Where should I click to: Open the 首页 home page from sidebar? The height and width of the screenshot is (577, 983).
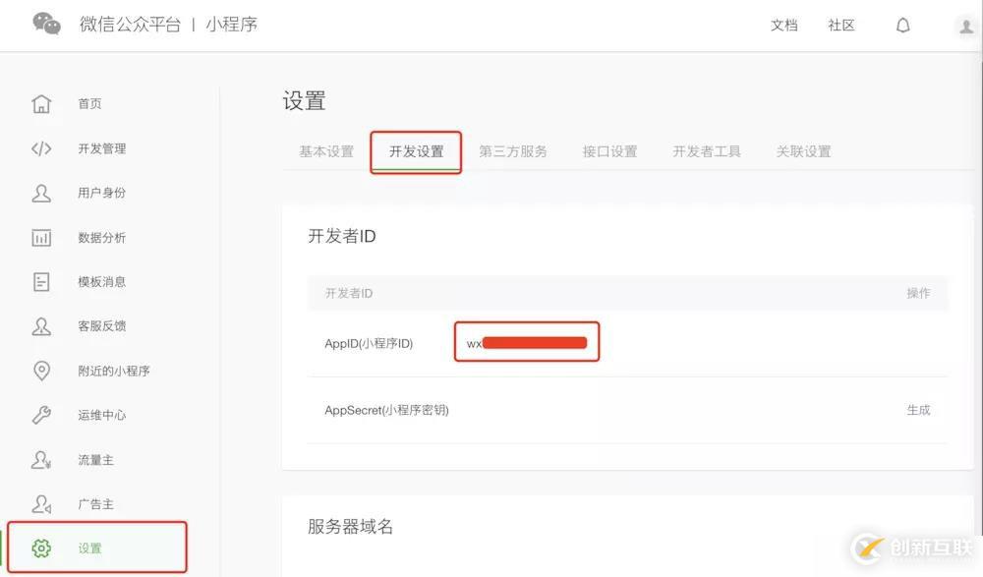click(x=89, y=103)
